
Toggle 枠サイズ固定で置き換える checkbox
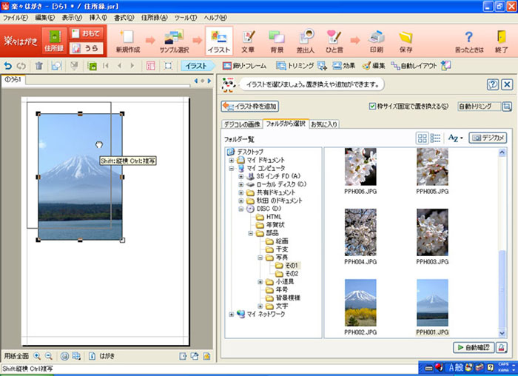[x=372, y=106]
